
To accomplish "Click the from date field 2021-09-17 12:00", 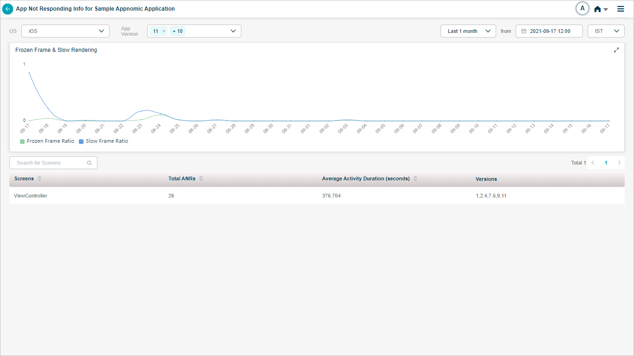I will (549, 31).
